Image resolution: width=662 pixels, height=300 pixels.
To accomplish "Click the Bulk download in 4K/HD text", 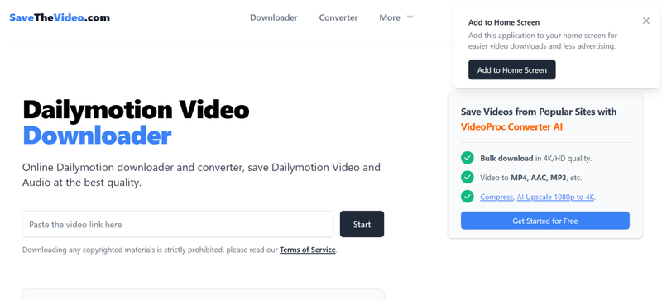I will point(535,159).
